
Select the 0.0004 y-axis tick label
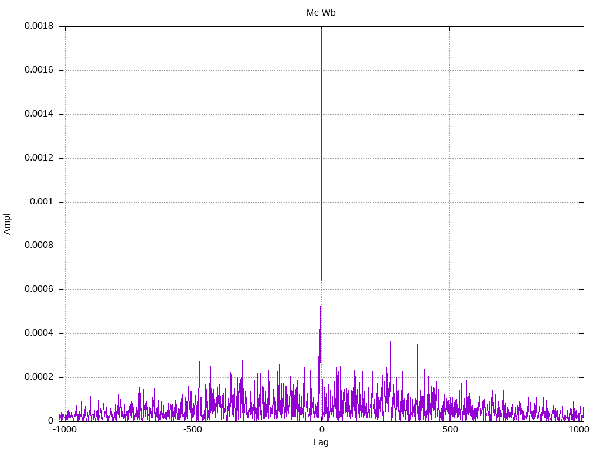click(x=39, y=333)
